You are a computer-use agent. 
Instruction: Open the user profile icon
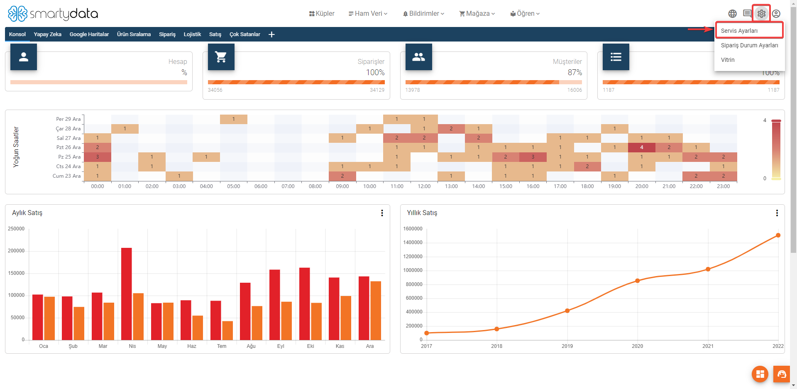(x=776, y=14)
